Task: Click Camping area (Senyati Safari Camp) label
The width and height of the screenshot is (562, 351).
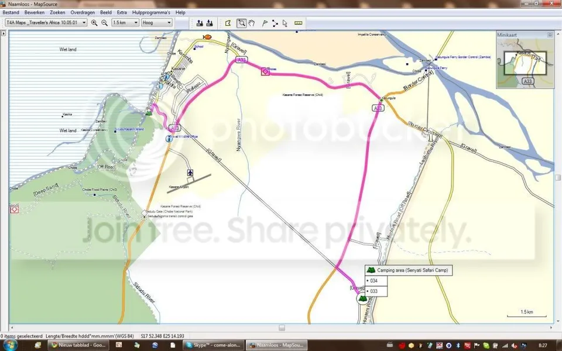Action: [409, 270]
